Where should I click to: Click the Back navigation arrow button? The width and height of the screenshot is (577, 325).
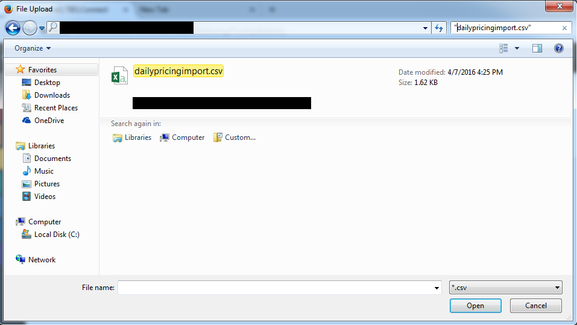pyautogui.click(x=13, y=28)
